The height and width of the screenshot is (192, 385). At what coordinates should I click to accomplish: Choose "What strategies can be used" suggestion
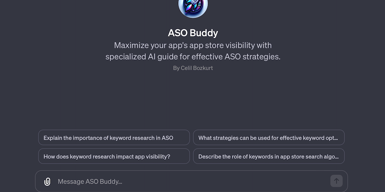coord(268,138)
